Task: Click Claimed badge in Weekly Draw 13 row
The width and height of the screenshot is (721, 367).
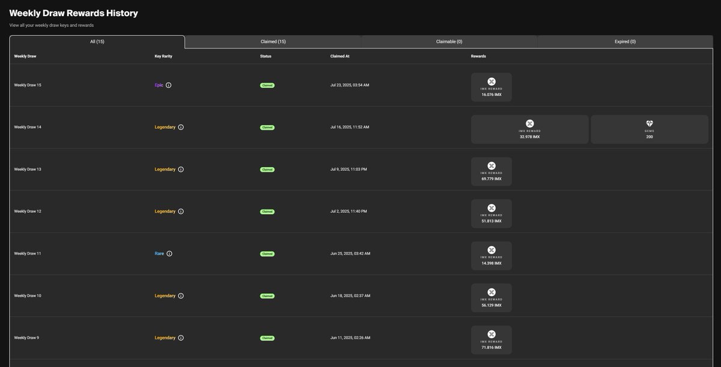Action: [x=267, y=169]
